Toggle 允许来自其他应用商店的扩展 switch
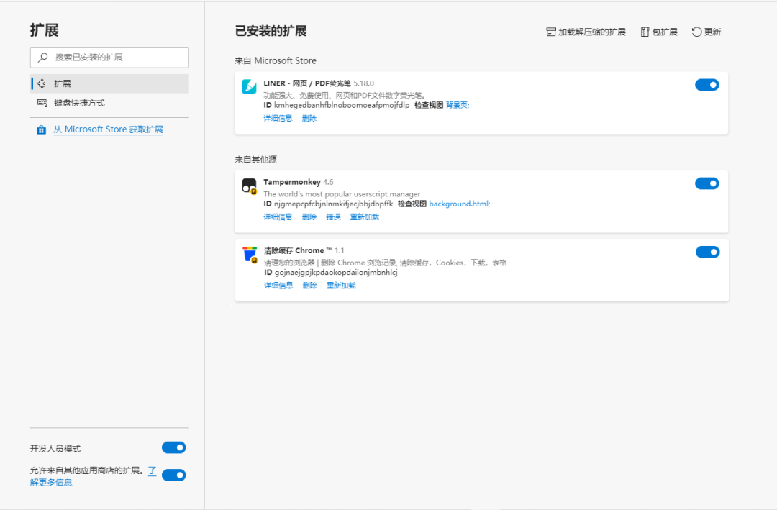Image resolution: width=777 pixels, height=510 pixels. pyautogui.click(x=174, y=475)
